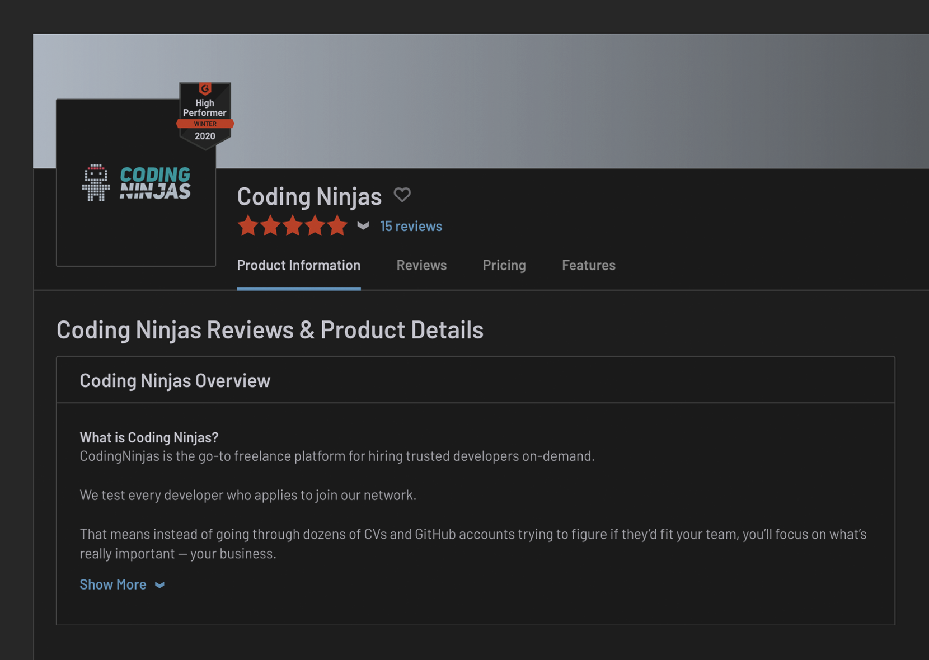Switch to the Reviews tab
This screenshot has width=929, height=660.
[421, 265]
